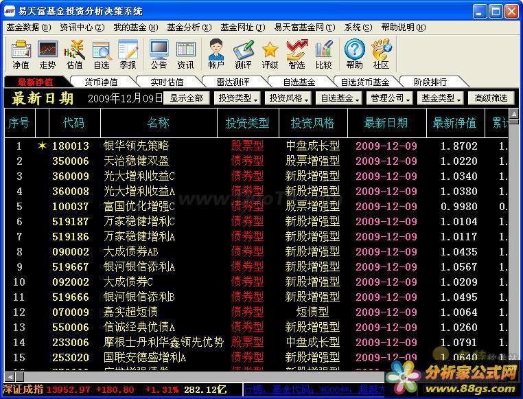Open the 基金网址 menu
The height and width of the screenshot is (399, 523).
(x=243, y=27)
